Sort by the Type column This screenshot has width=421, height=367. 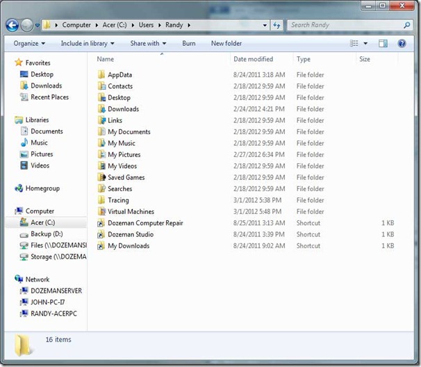(x=304, y=59)
